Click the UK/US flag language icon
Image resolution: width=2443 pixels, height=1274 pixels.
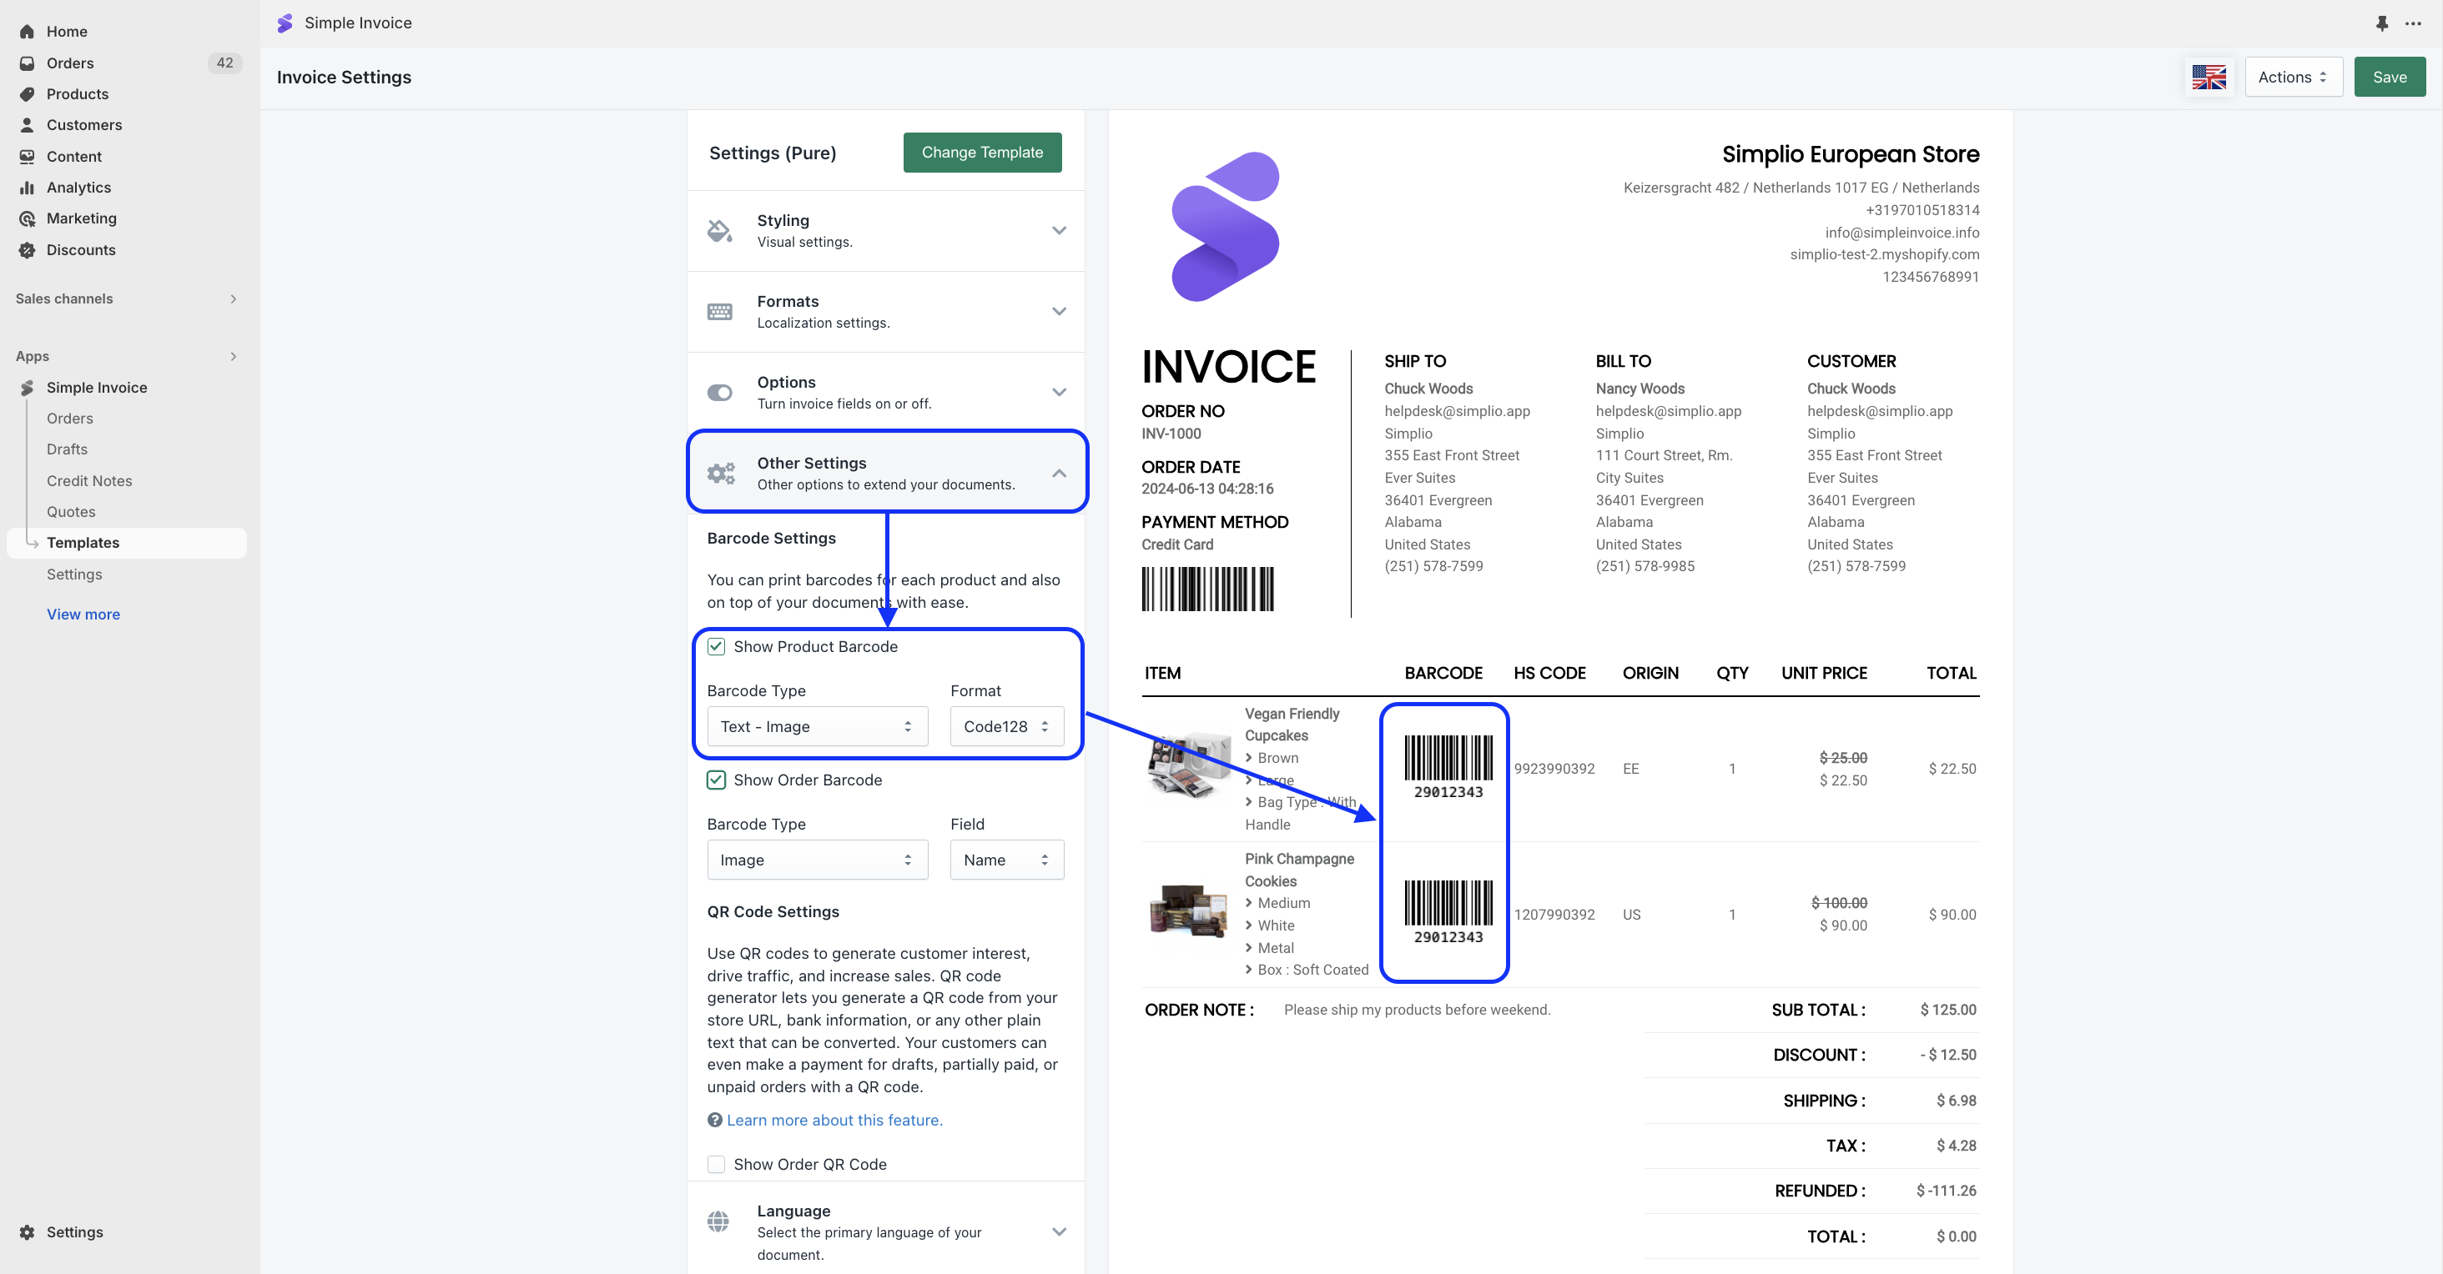pyautogui.click(x=2209, y=77)
